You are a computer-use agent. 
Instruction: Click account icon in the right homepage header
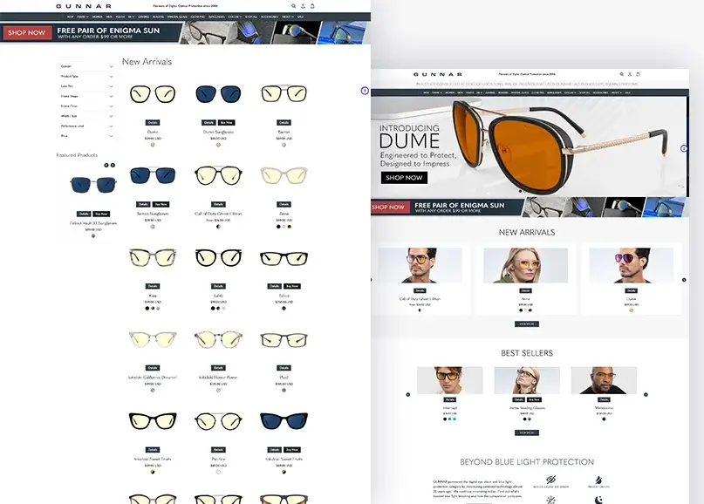coord(630,74)
